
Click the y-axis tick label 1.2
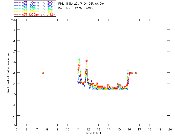pyautogui.click(x=13, y=105)
